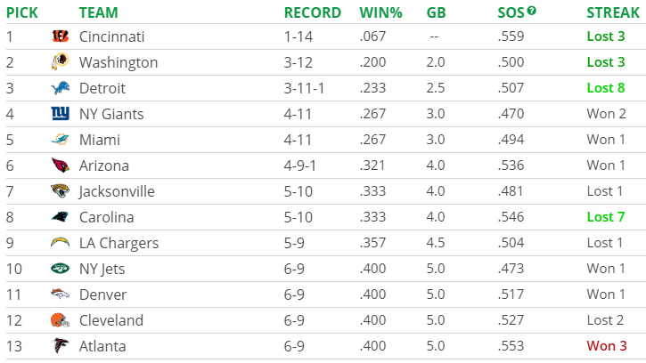
Task: Select the Jacksonville Jaguars logo
Action: pos(61,191)
